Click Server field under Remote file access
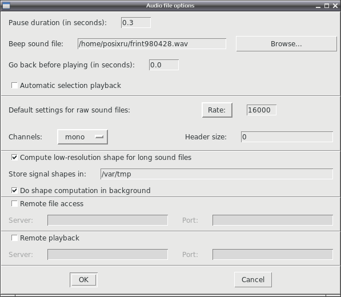The width and height of the screenshot is (341, 297). tap(107, 220)
